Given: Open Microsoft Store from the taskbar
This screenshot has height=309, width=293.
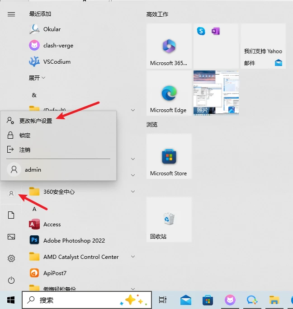Looking at the screenshot, I should (x=208, y=300).
